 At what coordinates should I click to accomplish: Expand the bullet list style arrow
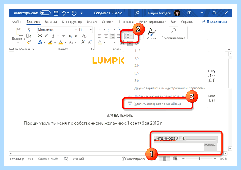pyautogui.click(x=104, y=29)
